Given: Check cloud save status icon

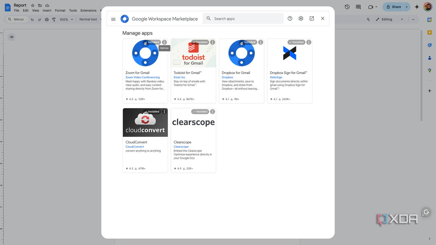Looking at the screenshot, I should (x=47, y=6).
